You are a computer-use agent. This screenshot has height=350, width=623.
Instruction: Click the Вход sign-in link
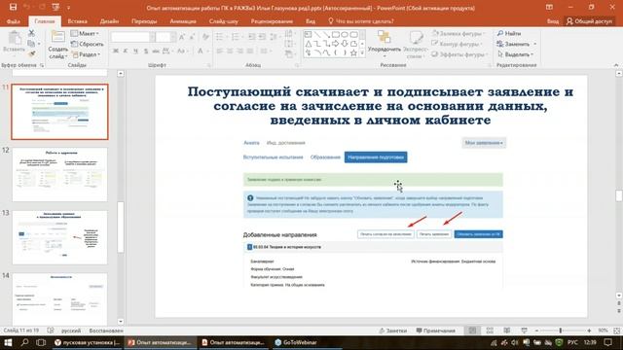pos(553,21)
